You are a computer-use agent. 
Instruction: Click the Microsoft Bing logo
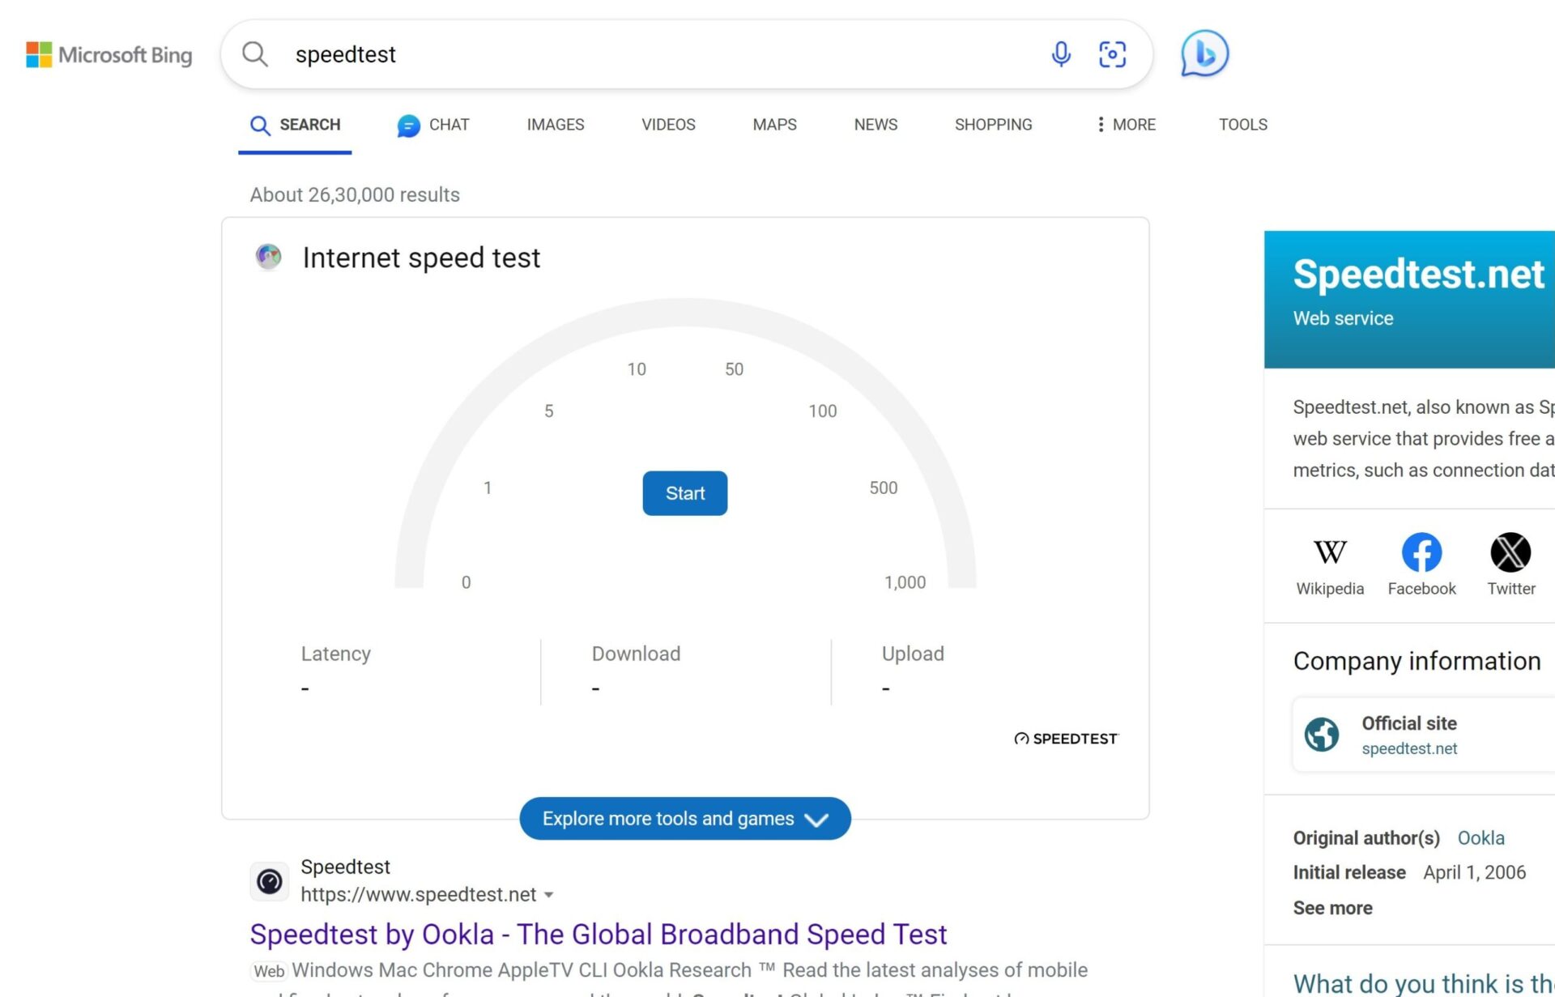pyautogui.click(x=108, y=54)
